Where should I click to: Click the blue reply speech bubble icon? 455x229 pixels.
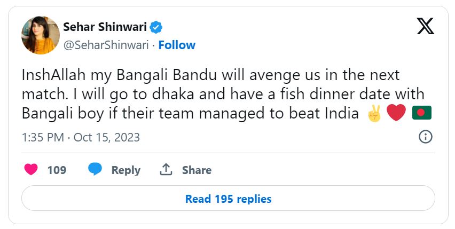(x=95, y=170)
